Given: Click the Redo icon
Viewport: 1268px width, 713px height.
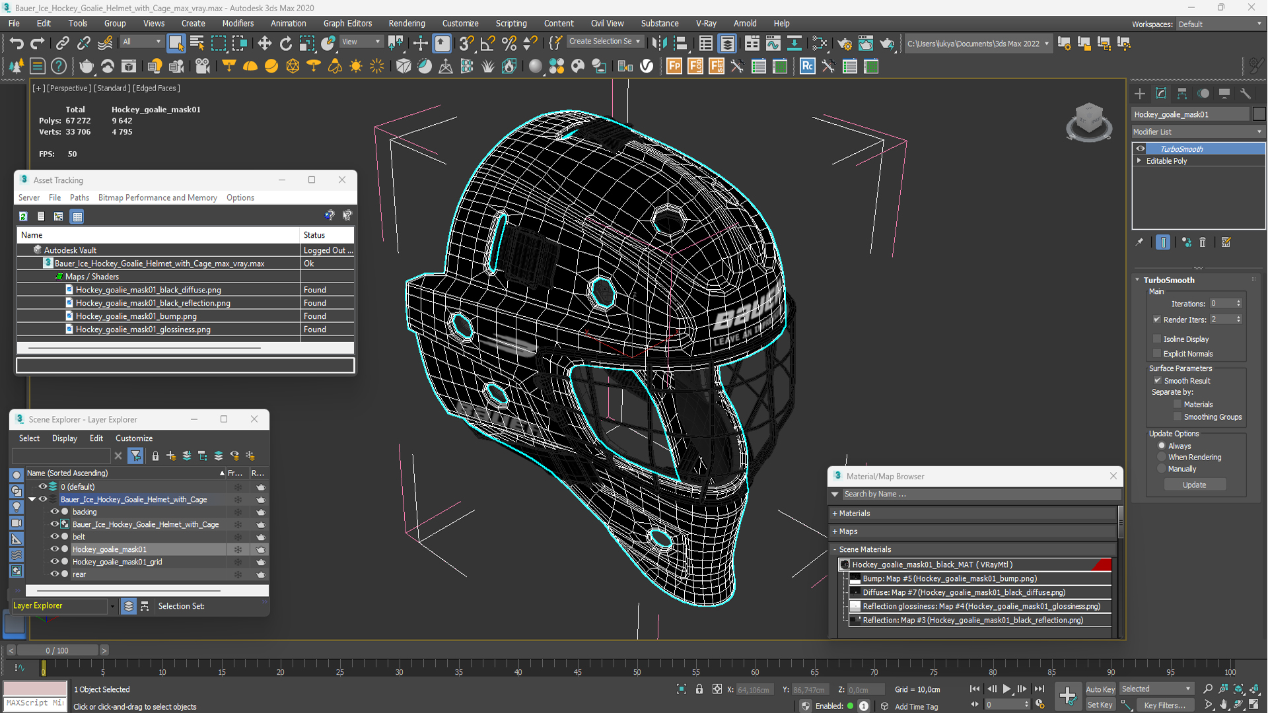Looking at the screenshot, I should point(38,44).
